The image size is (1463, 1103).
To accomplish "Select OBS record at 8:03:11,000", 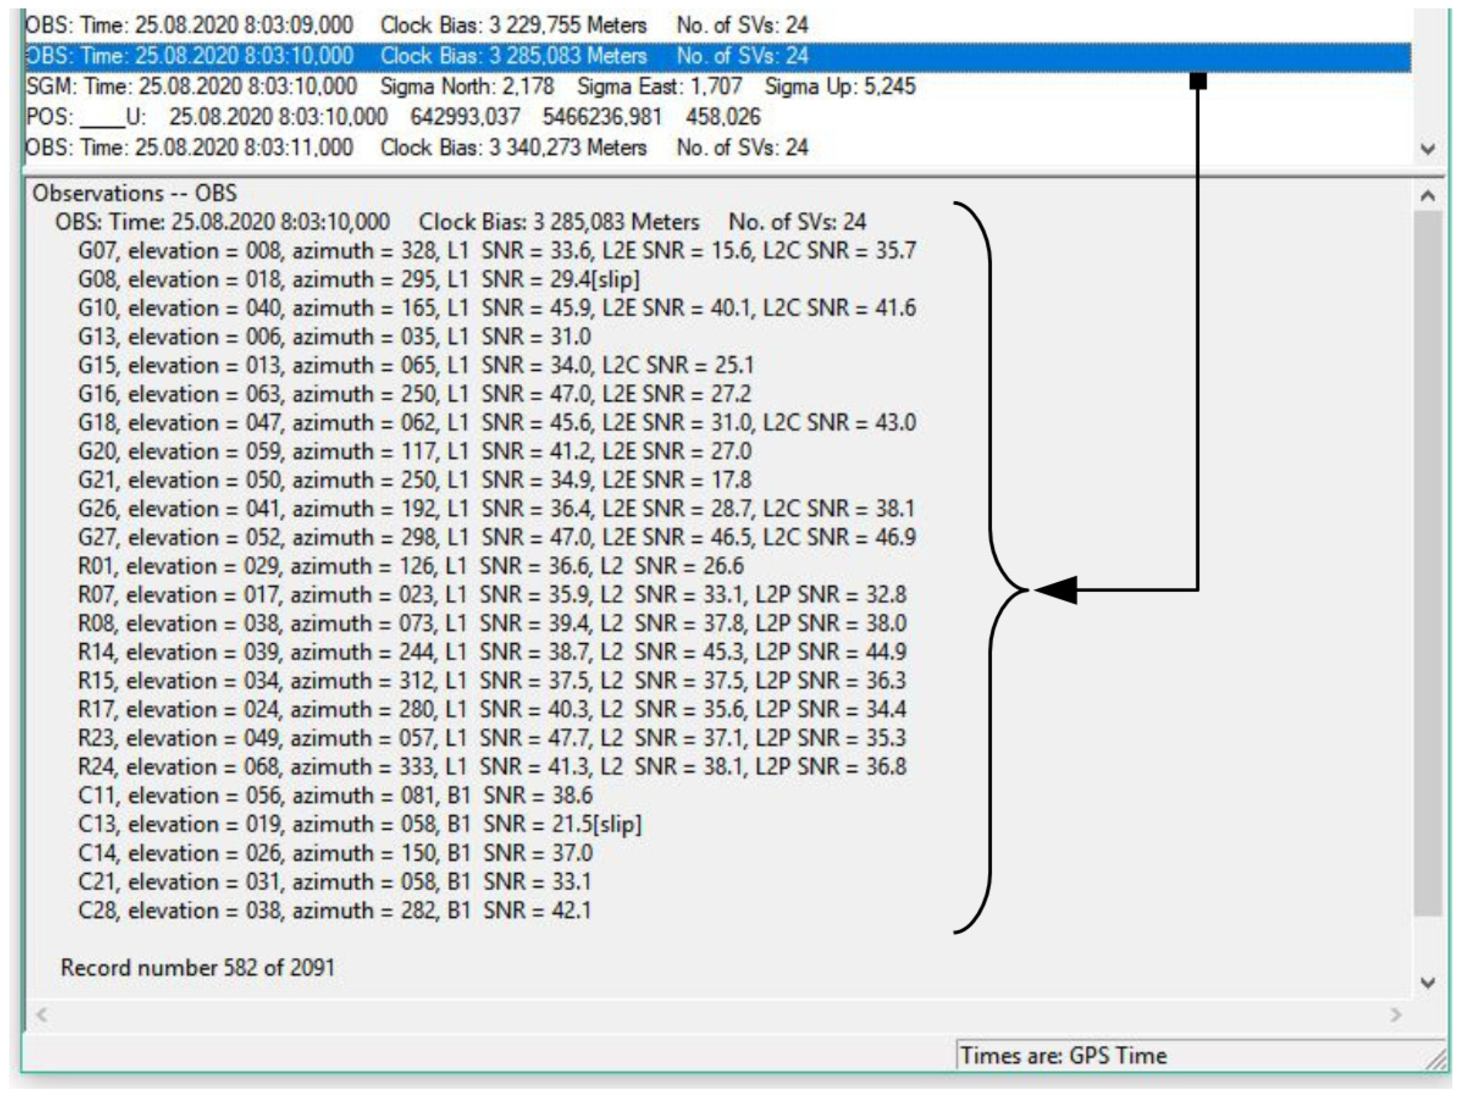I will [x=417, y=146].
